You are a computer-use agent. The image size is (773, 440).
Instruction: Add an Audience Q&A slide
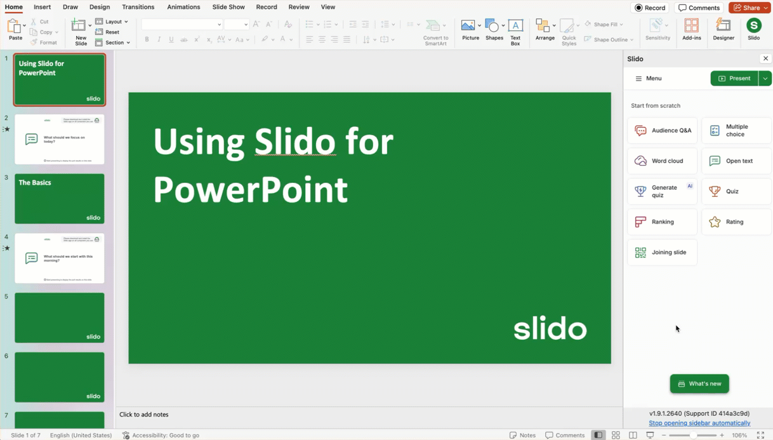[x=663, y=130]
